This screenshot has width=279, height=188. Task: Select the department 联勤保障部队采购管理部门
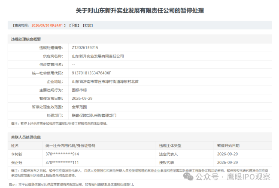pos(94,115)
